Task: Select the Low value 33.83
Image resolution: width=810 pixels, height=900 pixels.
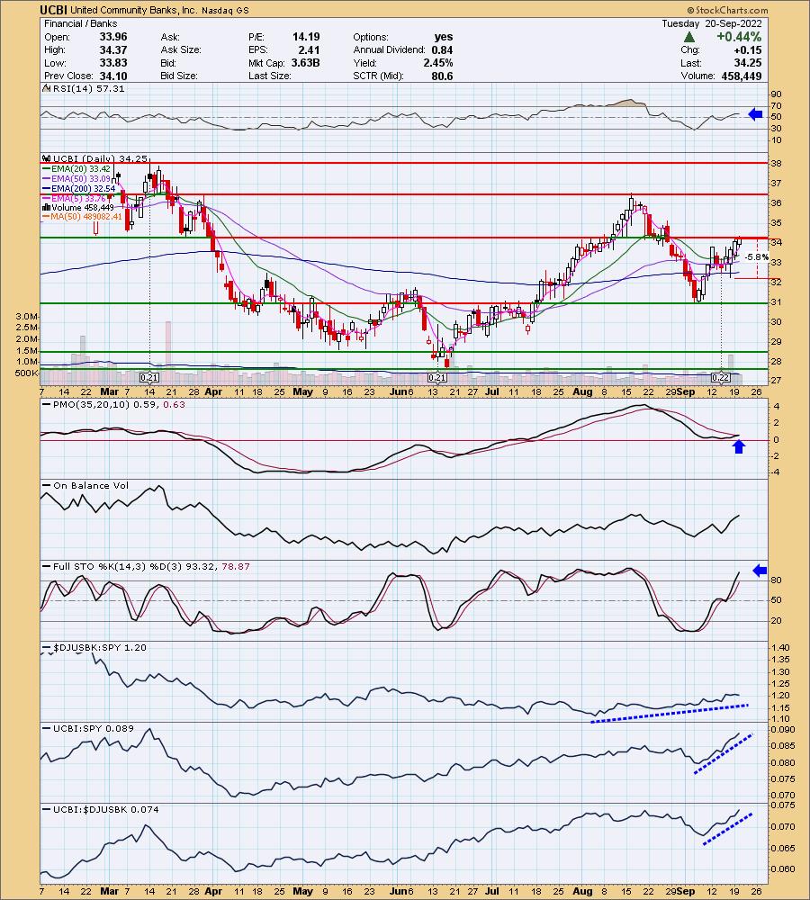Action: pyautogui.click(x=113, y=63)
